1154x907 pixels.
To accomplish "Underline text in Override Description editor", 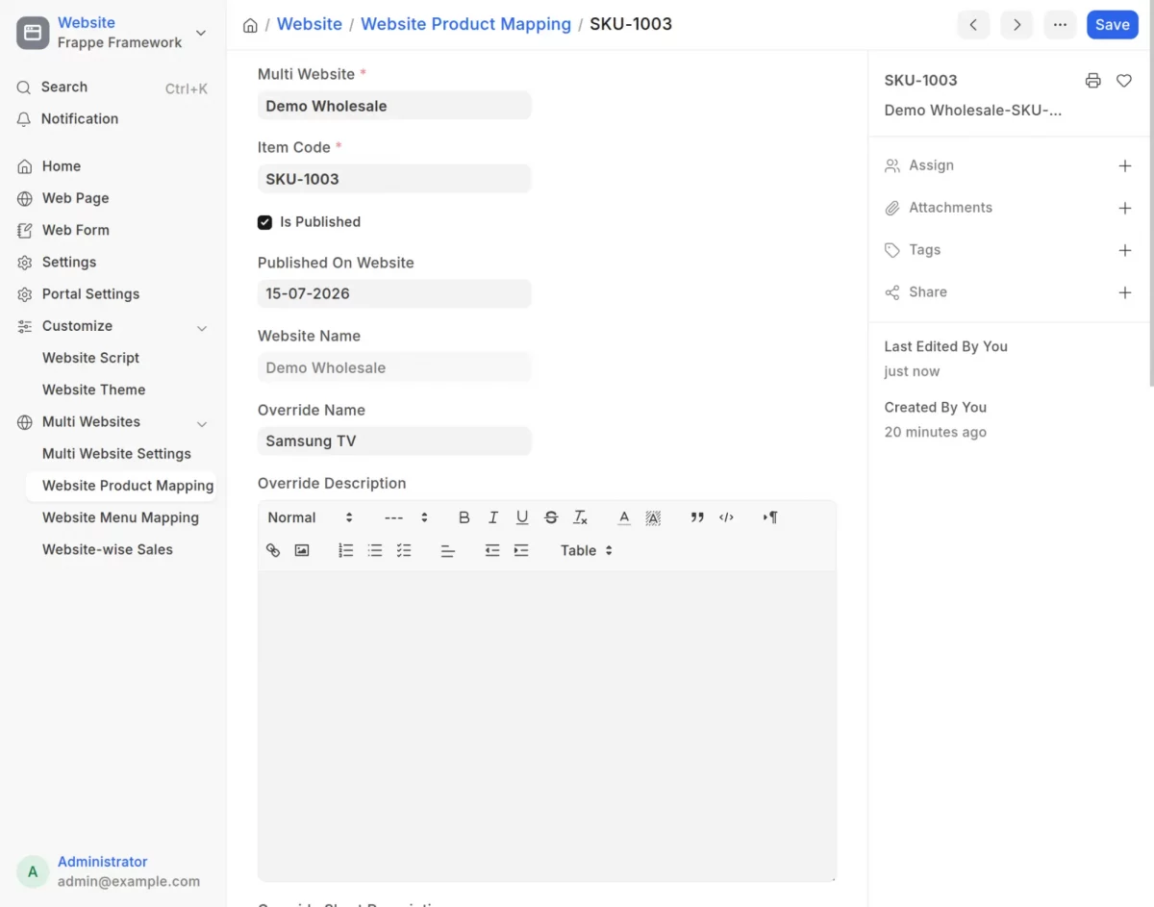I will [522, 517].
